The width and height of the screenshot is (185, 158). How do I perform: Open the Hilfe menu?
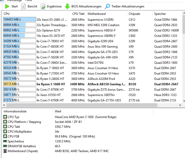coord(28,1)
